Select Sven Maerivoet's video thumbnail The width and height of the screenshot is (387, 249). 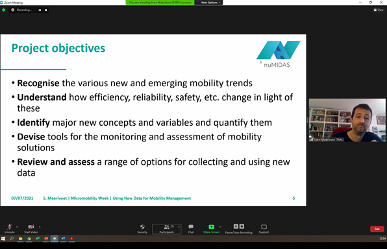[x=347, y=121]
